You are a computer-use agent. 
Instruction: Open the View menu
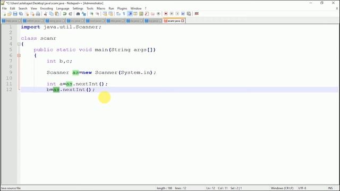coord(33,8)
